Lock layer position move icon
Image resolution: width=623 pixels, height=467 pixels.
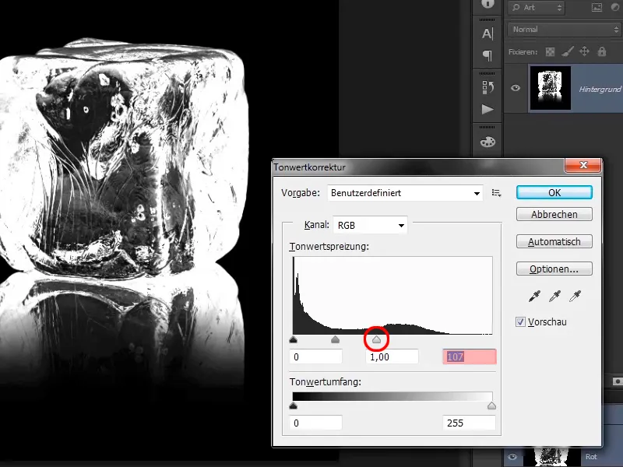tap(584, 51)
